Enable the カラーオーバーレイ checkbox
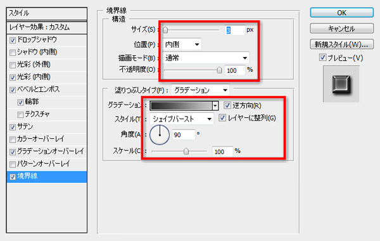380x241 pixels. point(13,140)
